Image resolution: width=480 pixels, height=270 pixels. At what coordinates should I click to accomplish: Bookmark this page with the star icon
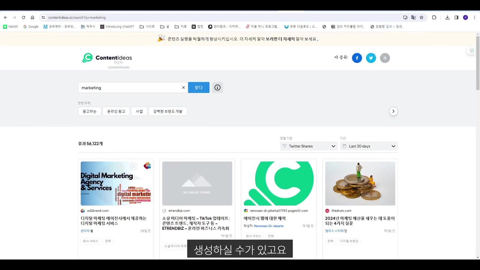click(421, 17)
